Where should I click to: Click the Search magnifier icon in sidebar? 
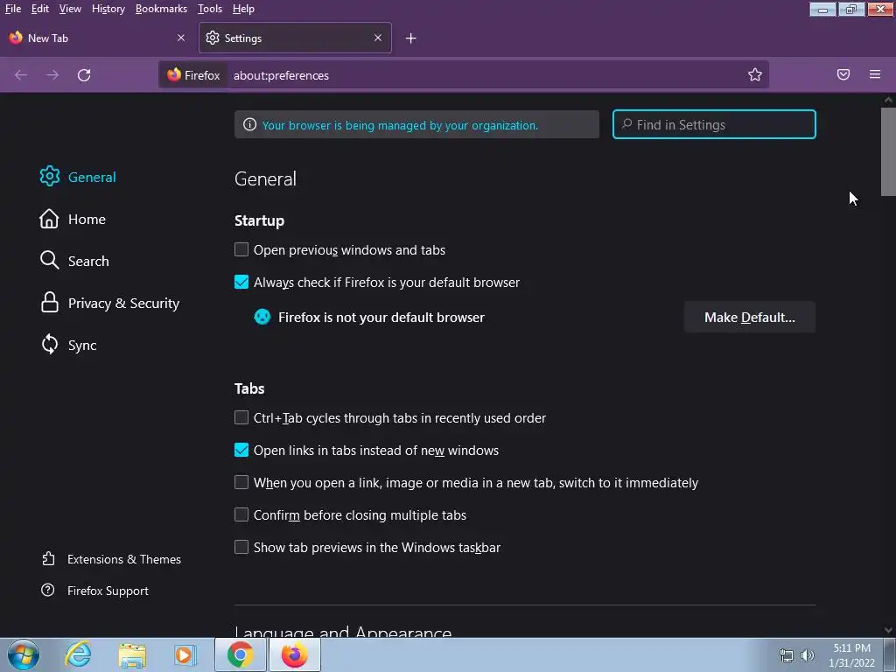[49, 261]
